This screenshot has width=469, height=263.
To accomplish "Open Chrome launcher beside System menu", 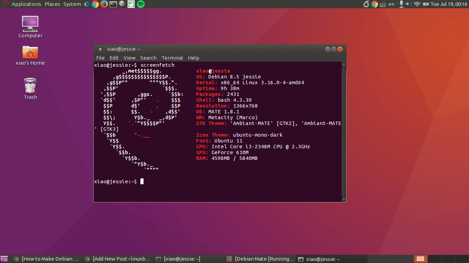I will (x=95, y=4).
